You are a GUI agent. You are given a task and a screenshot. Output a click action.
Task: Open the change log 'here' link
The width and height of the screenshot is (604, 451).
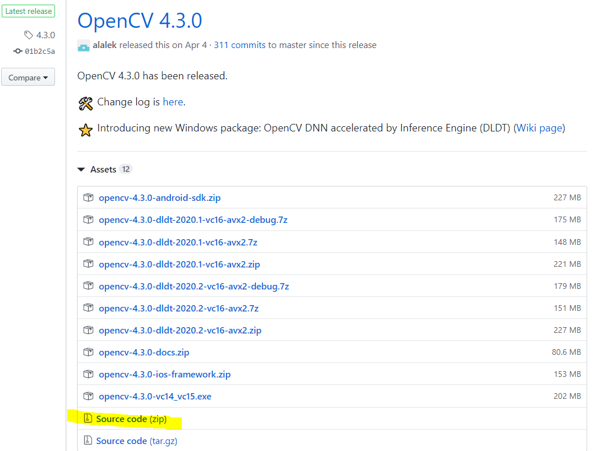[x=173, y=102]
